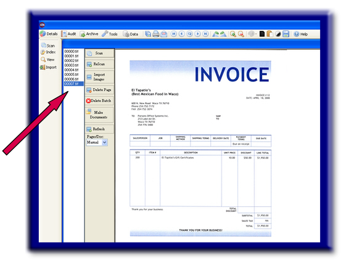Rotate image left icon

tap(215, 34)
